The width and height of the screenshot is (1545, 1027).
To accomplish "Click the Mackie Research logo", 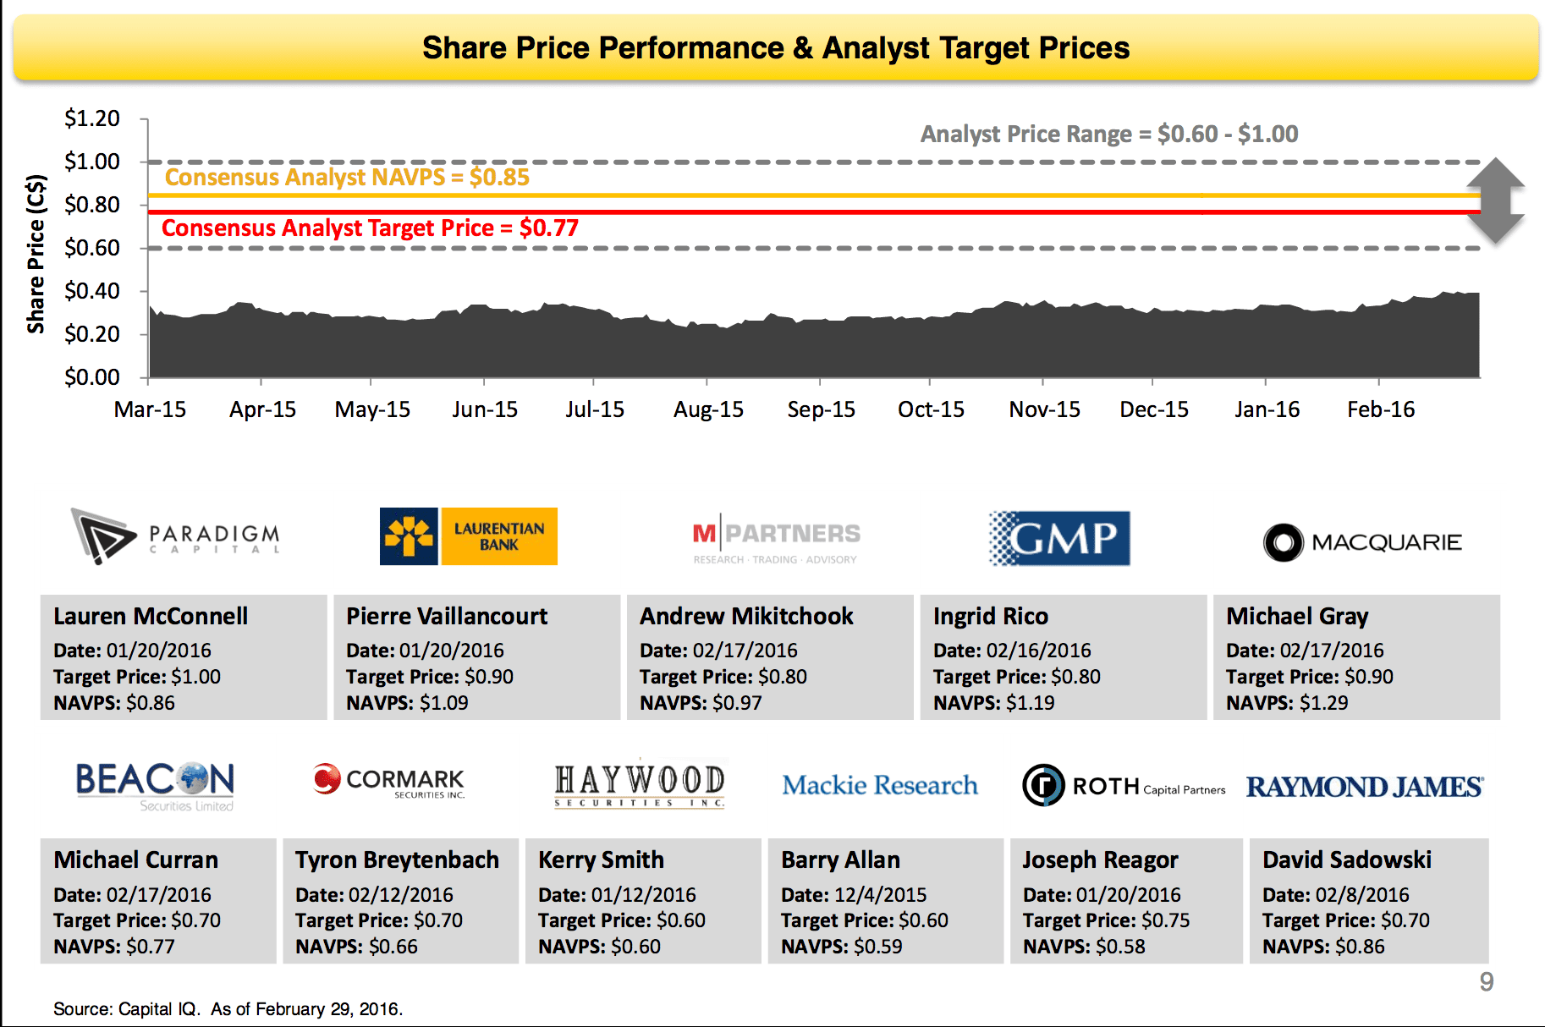I will (x=879, y=786).
